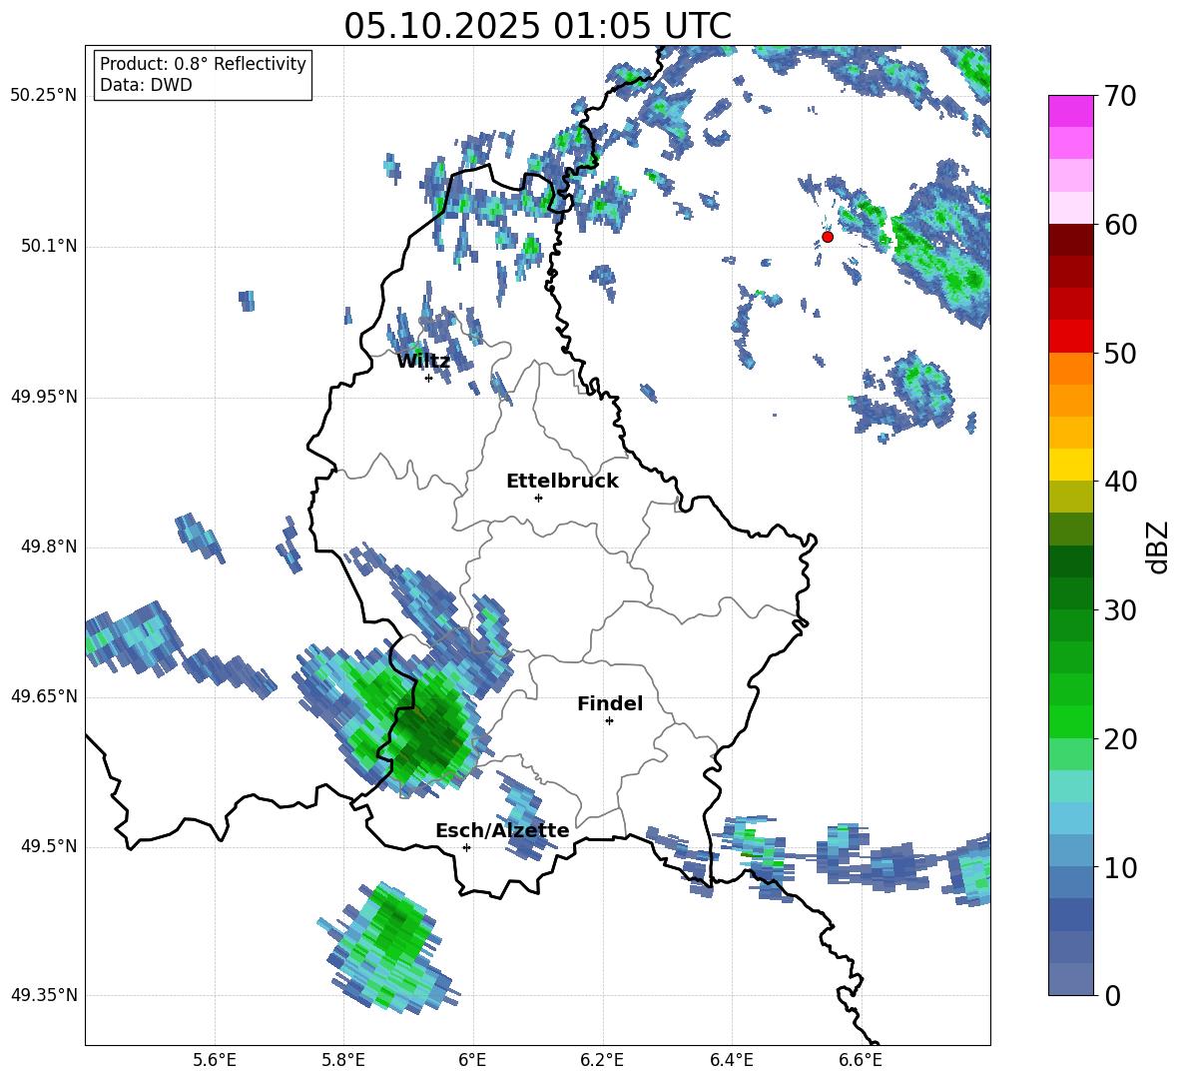Click the 49.8°N latitude tick label
This screenshot has height=1080, width=1182.
48,546
